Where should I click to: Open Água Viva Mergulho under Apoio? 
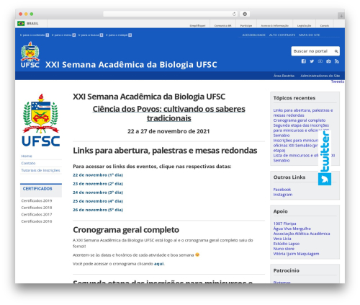pos(292,229)
